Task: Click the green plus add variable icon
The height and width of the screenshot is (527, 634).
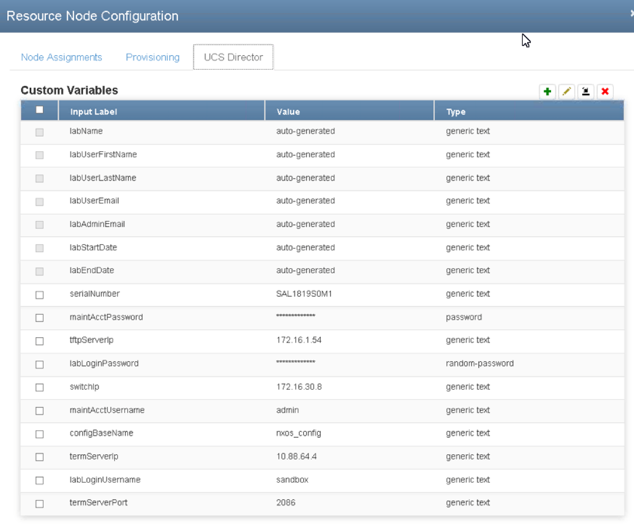Action: pyautogui.click(x=547, y=91)
